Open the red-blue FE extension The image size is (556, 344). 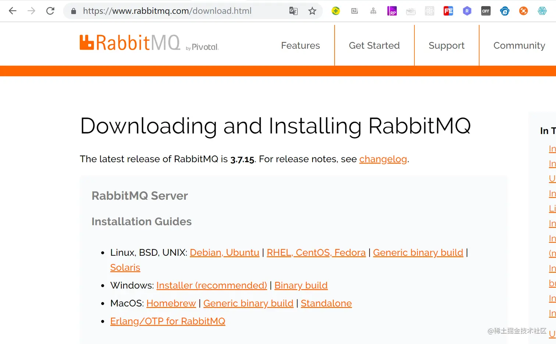tap(448, 11)
